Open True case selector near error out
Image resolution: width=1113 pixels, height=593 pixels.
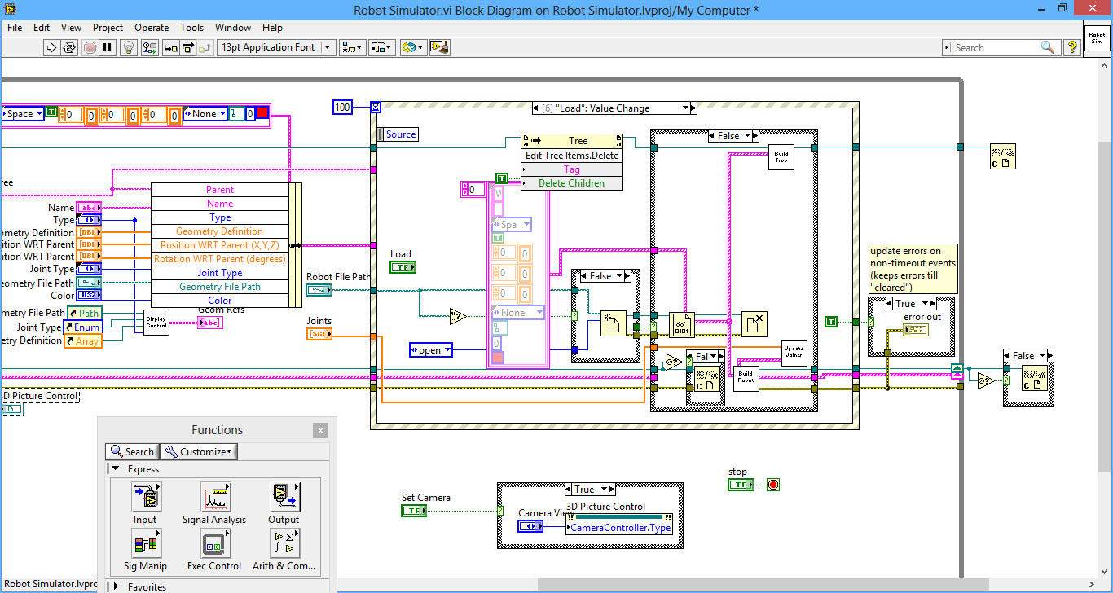[x=910, y=304]
